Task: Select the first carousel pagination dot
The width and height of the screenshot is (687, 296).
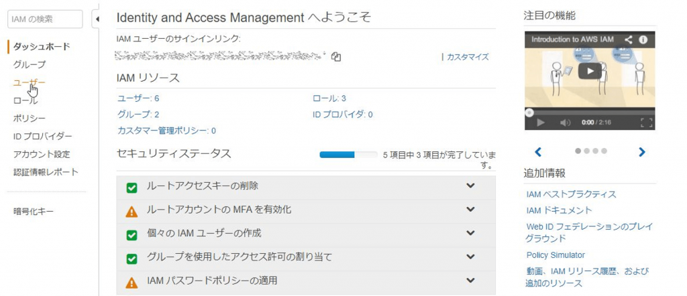Action: coord(578,151)
